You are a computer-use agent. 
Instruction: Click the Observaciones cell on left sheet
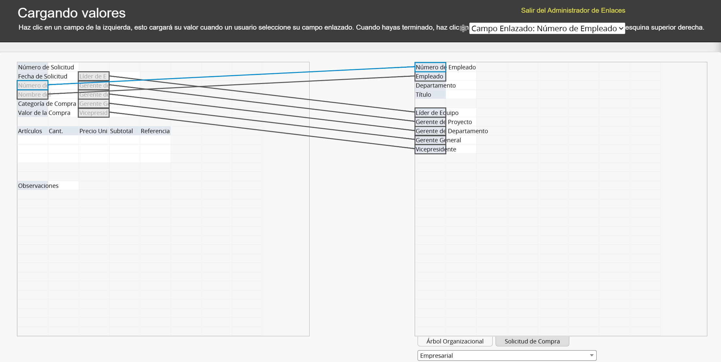[x=33, y=186]
